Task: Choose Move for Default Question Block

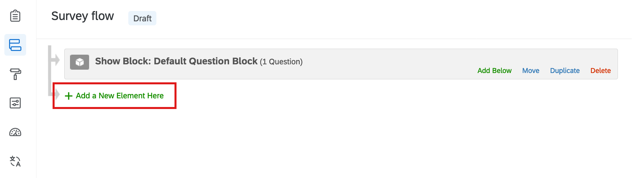Action: point(531,71)
